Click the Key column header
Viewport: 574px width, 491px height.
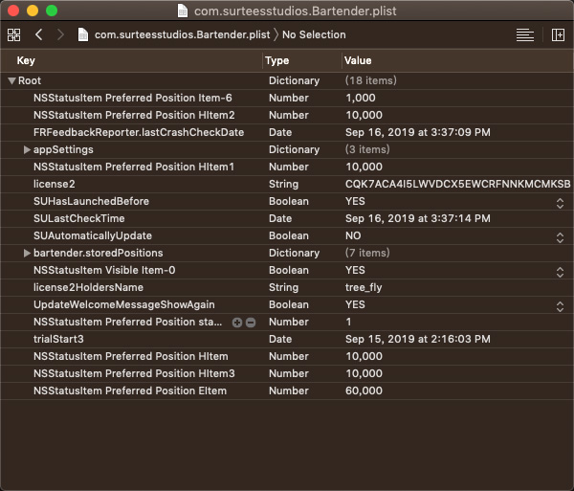pos(27,60)
